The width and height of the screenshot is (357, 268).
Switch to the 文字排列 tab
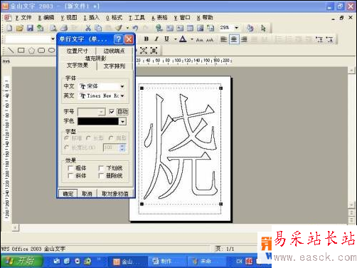tap(114, 66)
